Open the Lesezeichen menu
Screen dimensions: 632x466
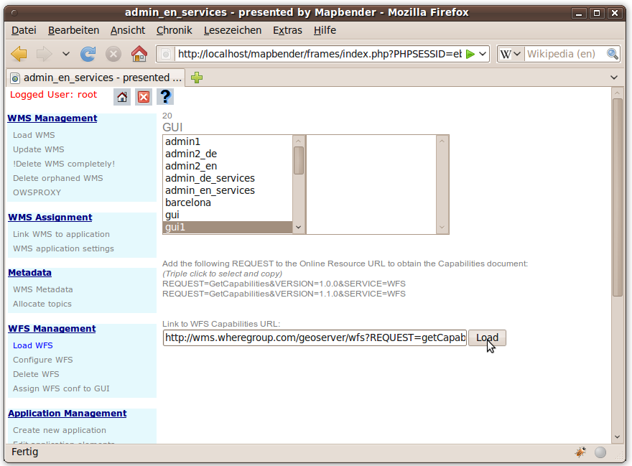pyautogui.click(x=233, y=30)
